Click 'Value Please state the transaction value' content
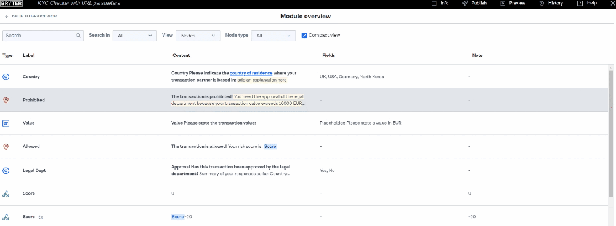The image size is (616, 226). 214,123
